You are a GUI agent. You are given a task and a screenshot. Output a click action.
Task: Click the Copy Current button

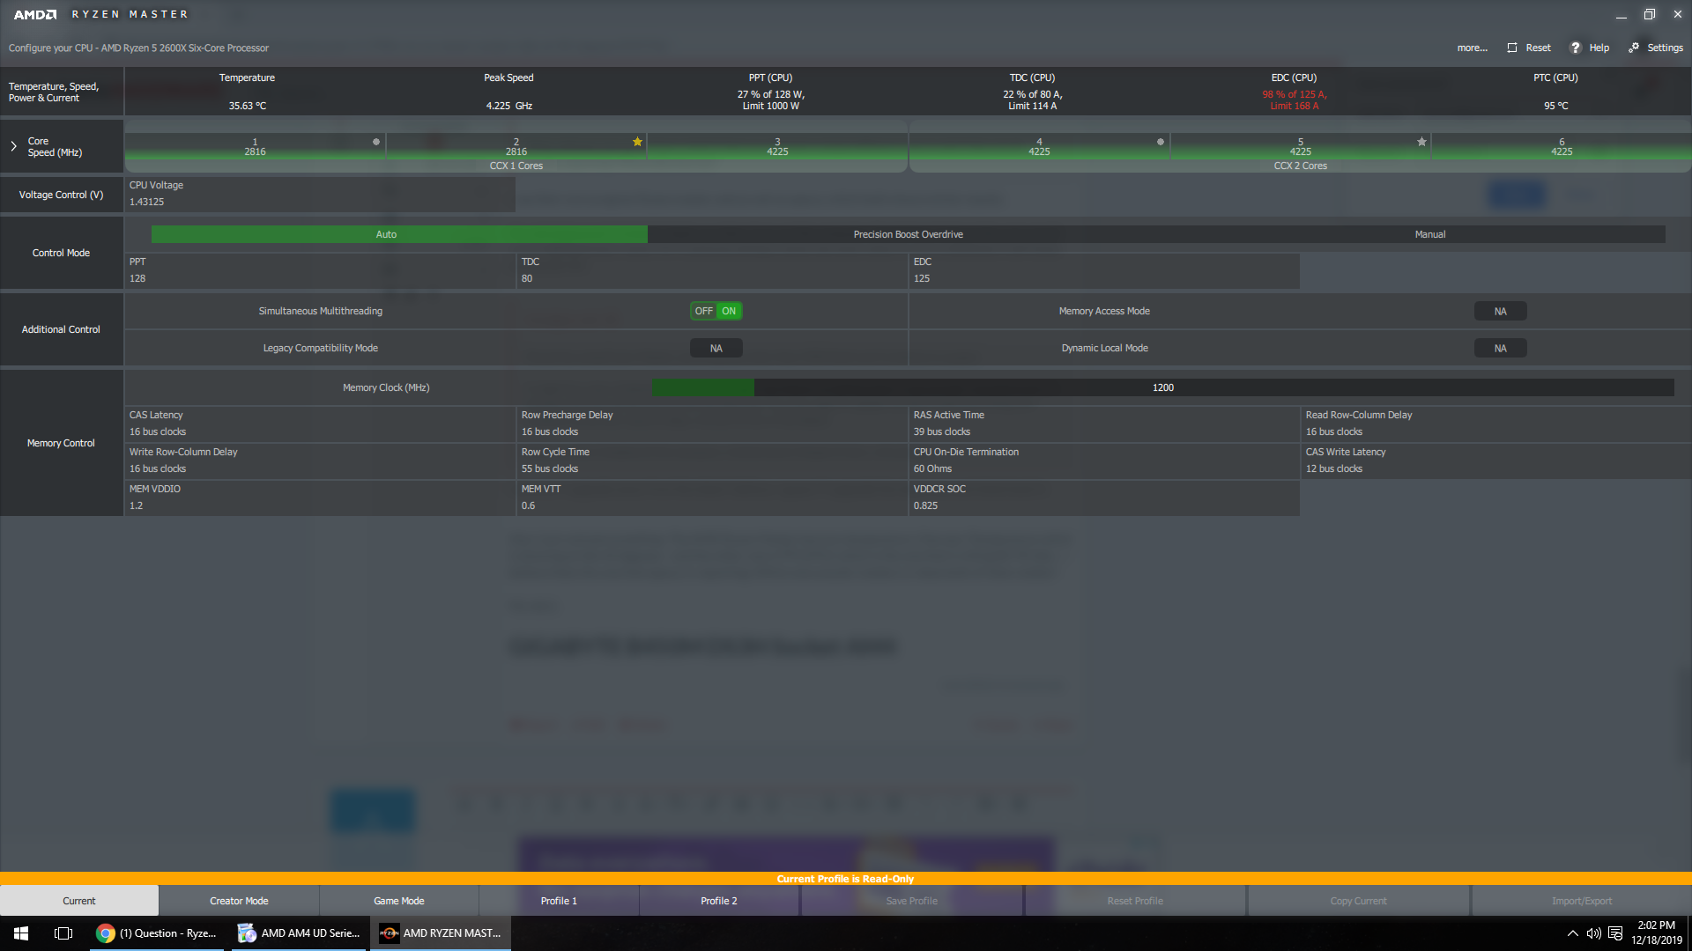pyautogui.click(x=1358, y=901)
